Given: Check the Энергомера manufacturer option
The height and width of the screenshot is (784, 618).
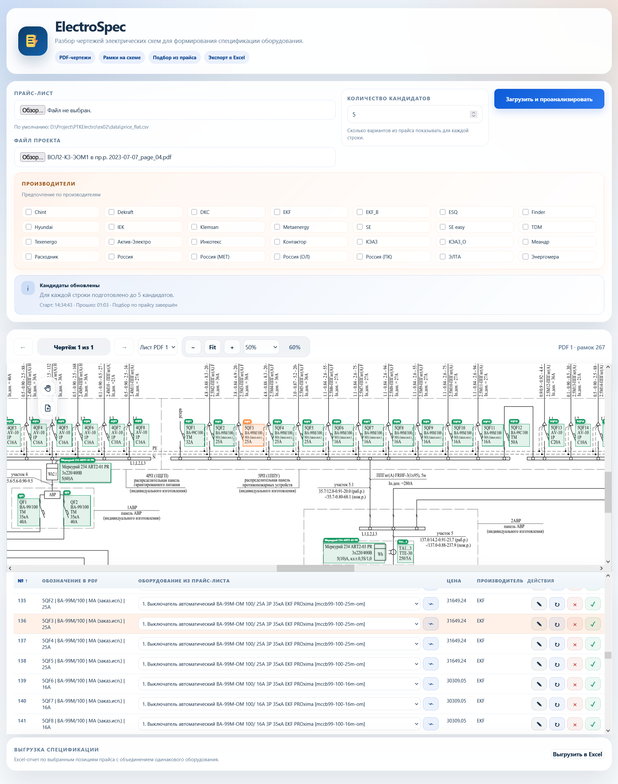Looking at the screenshot, I should (x=526, y=257).
